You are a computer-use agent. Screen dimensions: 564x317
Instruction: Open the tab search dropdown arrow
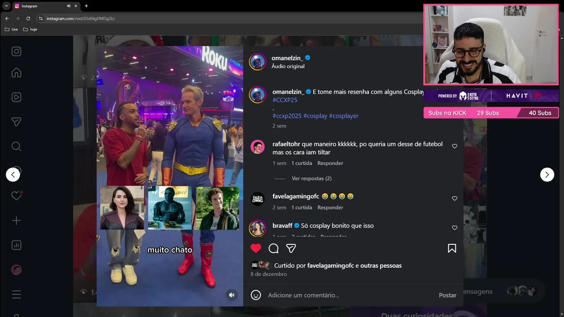point(6,6)
